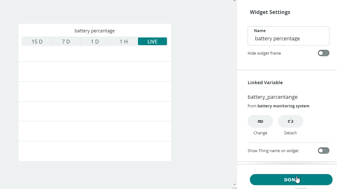
Task: Choose the 1 D time range
Action: 95,41
